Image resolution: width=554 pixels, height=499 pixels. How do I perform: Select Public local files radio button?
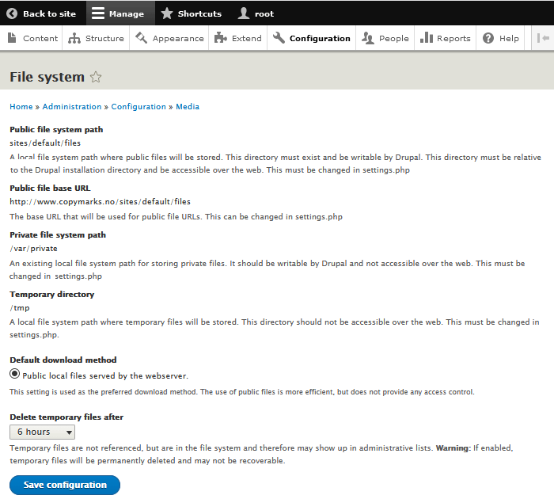(x=14, y=374)
